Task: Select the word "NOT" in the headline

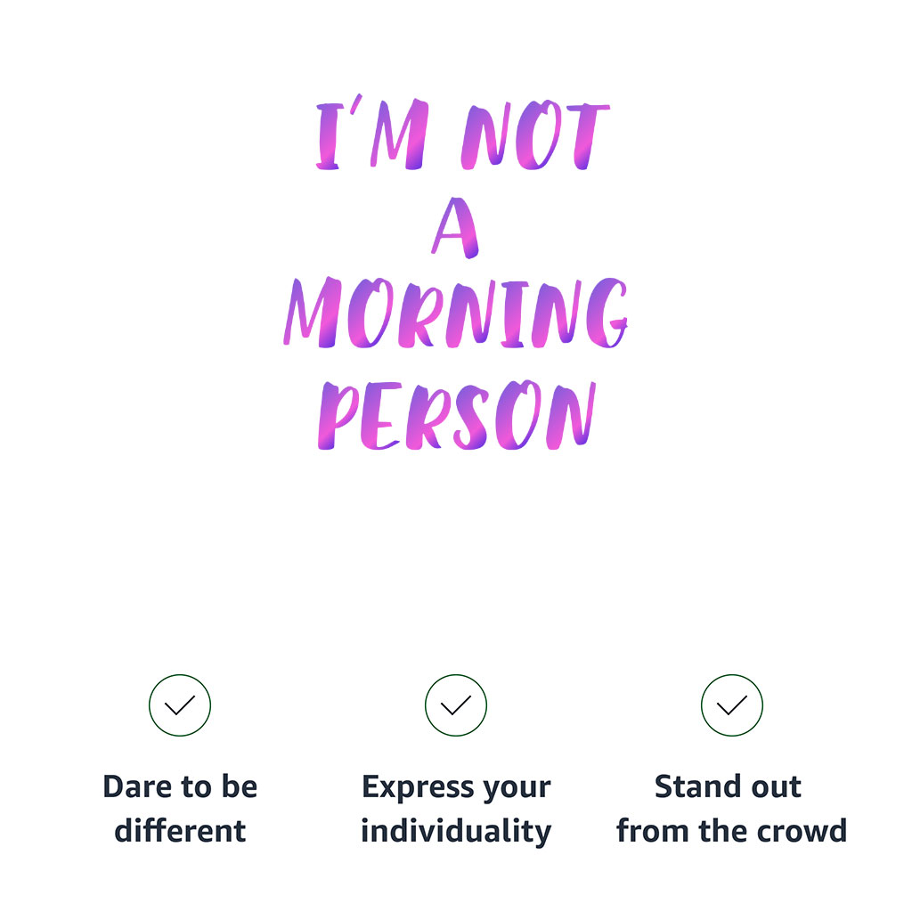Action: (534, 136)
